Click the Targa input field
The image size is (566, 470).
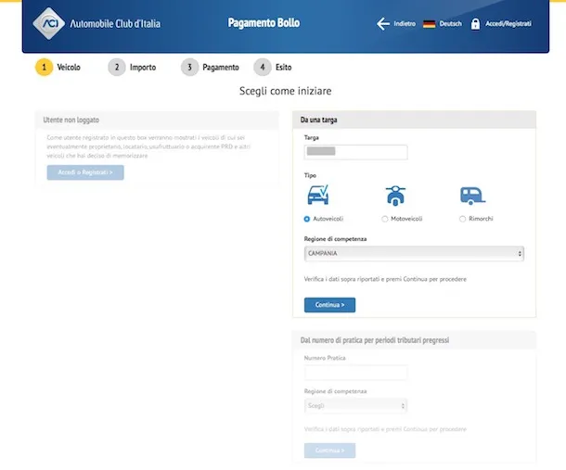click(356, 152)
